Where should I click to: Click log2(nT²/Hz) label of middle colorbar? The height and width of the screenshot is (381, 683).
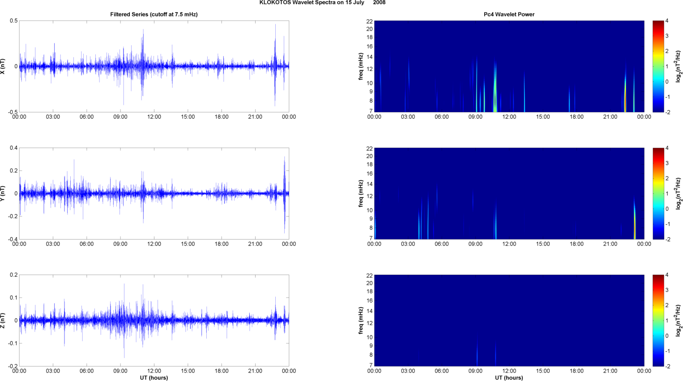click(679, 193)
